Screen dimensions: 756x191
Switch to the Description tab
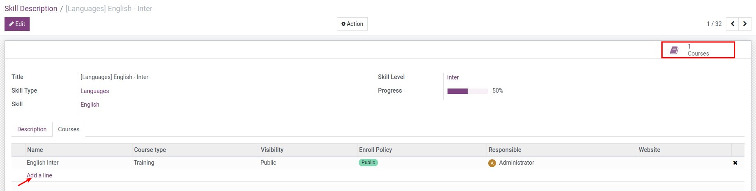point(32,129)
